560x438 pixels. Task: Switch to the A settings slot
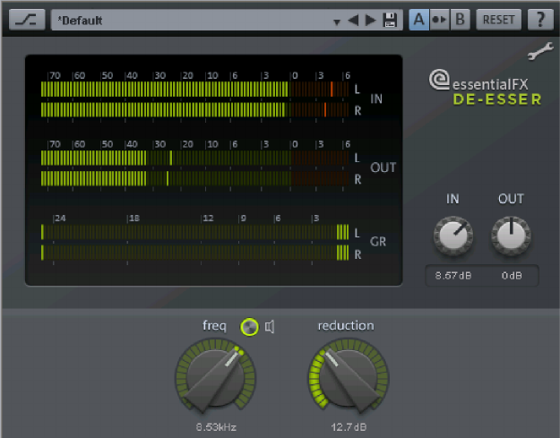tap(419, 20)
